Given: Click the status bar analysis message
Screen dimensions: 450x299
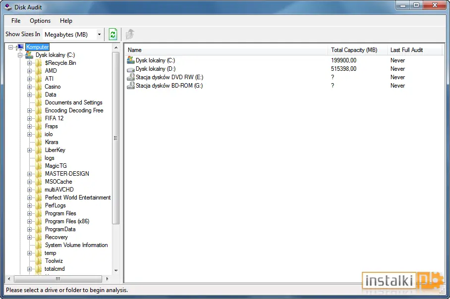Looking at the screenshot, I should [67, 290].
